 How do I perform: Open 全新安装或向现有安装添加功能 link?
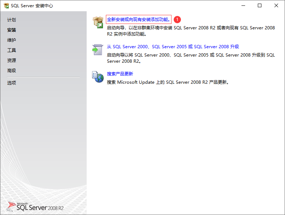pyautogui.click(x=139, y=20)
